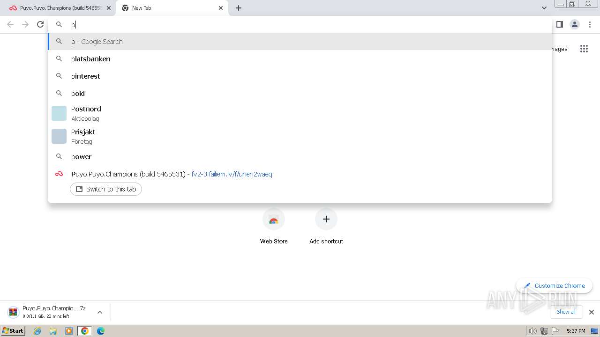Choose the platsbanken suggestion
This screenshot has height=337, width=600.
point(300,59)
